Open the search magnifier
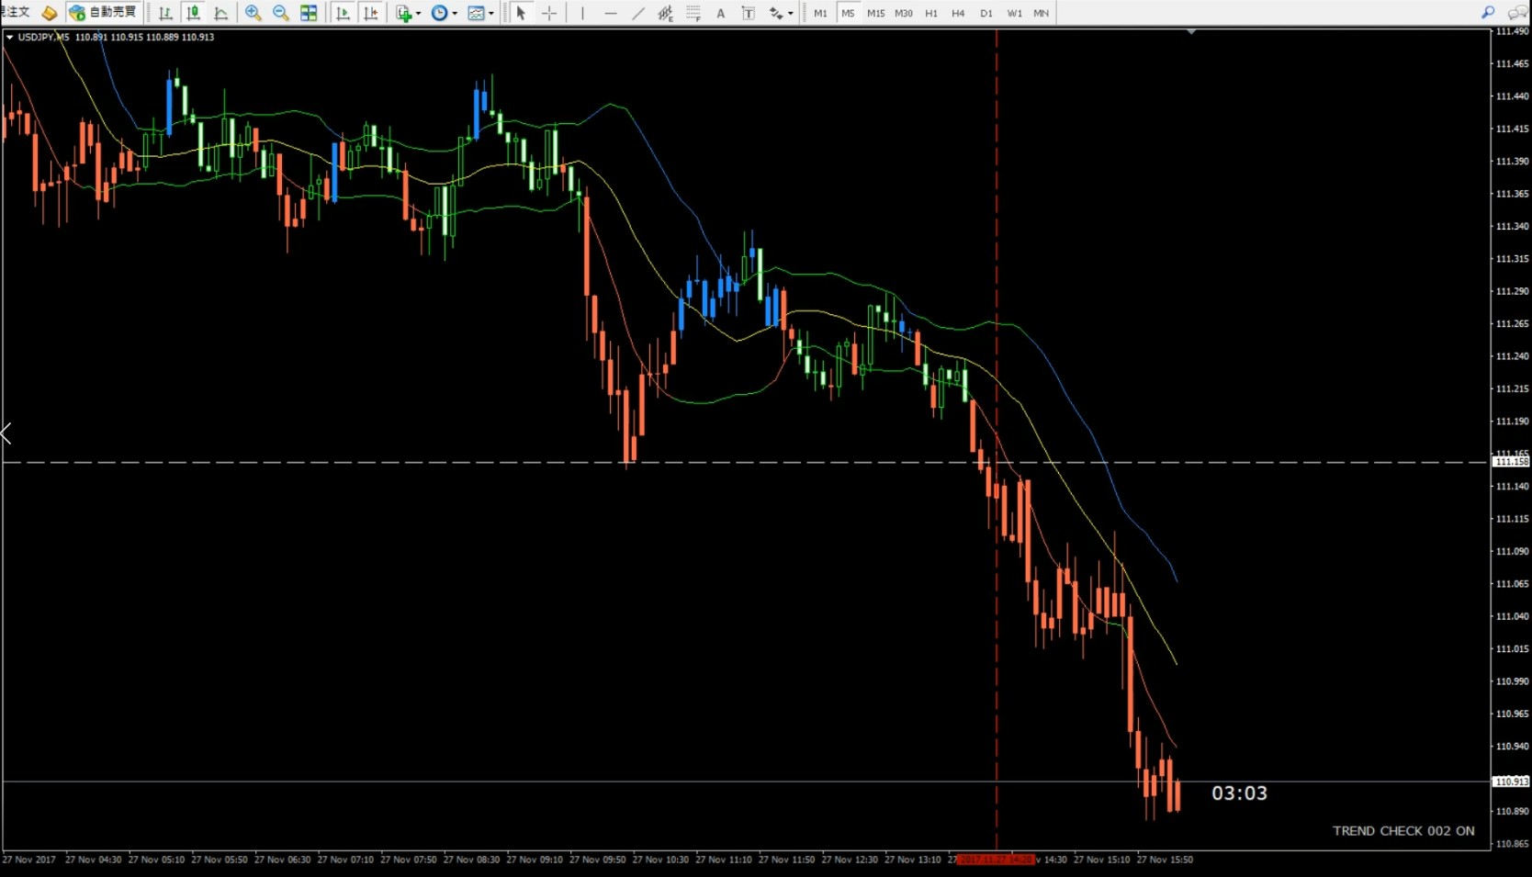Viewport: 1532px width, 877px height. pyautogui.click(x=1488, y=13)
